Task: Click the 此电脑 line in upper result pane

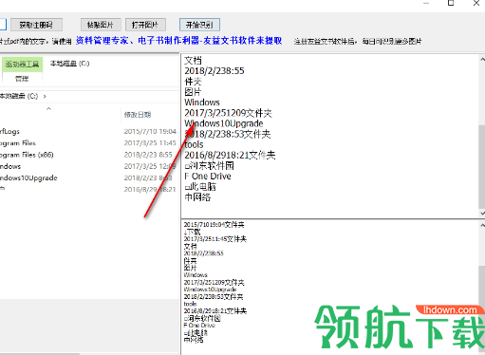Action: 200,187
